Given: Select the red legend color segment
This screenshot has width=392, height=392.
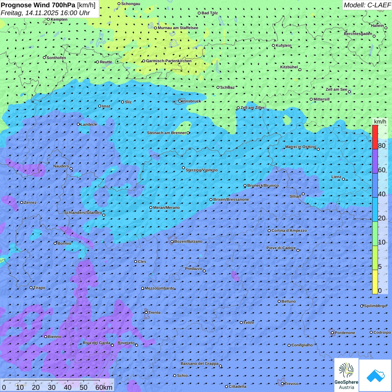Looking at the screenshot, I should [x=375, y=137].
